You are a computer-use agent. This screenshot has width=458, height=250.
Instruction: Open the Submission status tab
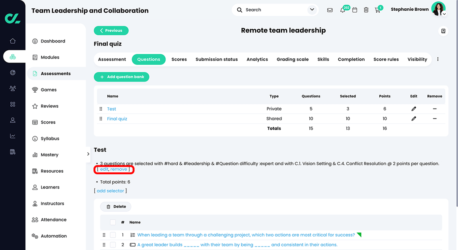(216, 59)
